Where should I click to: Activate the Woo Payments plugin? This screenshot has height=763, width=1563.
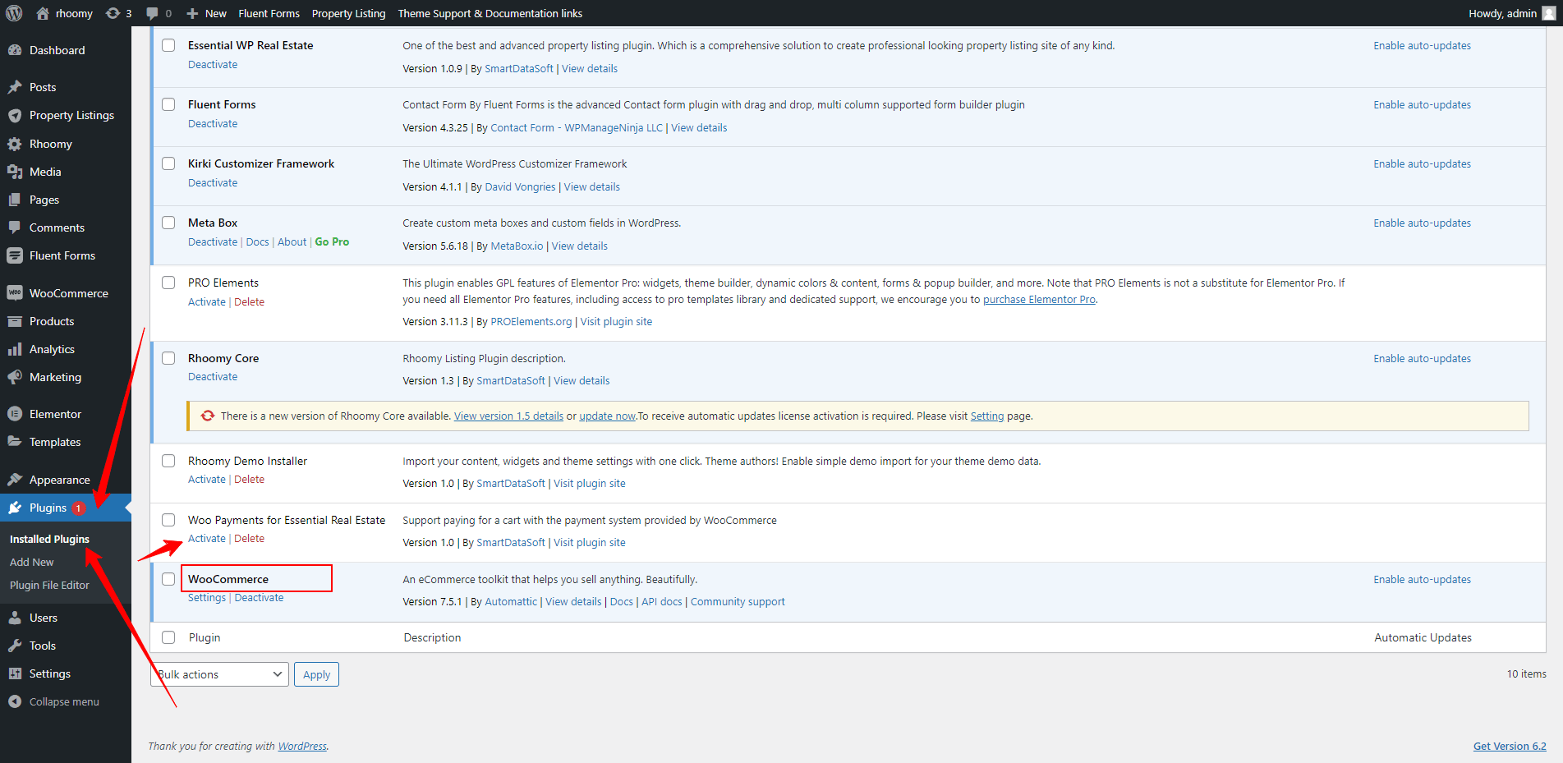(206, 538)
